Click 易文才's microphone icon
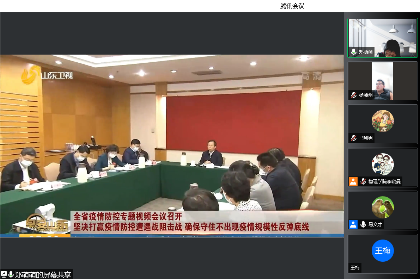 [363, 224]
